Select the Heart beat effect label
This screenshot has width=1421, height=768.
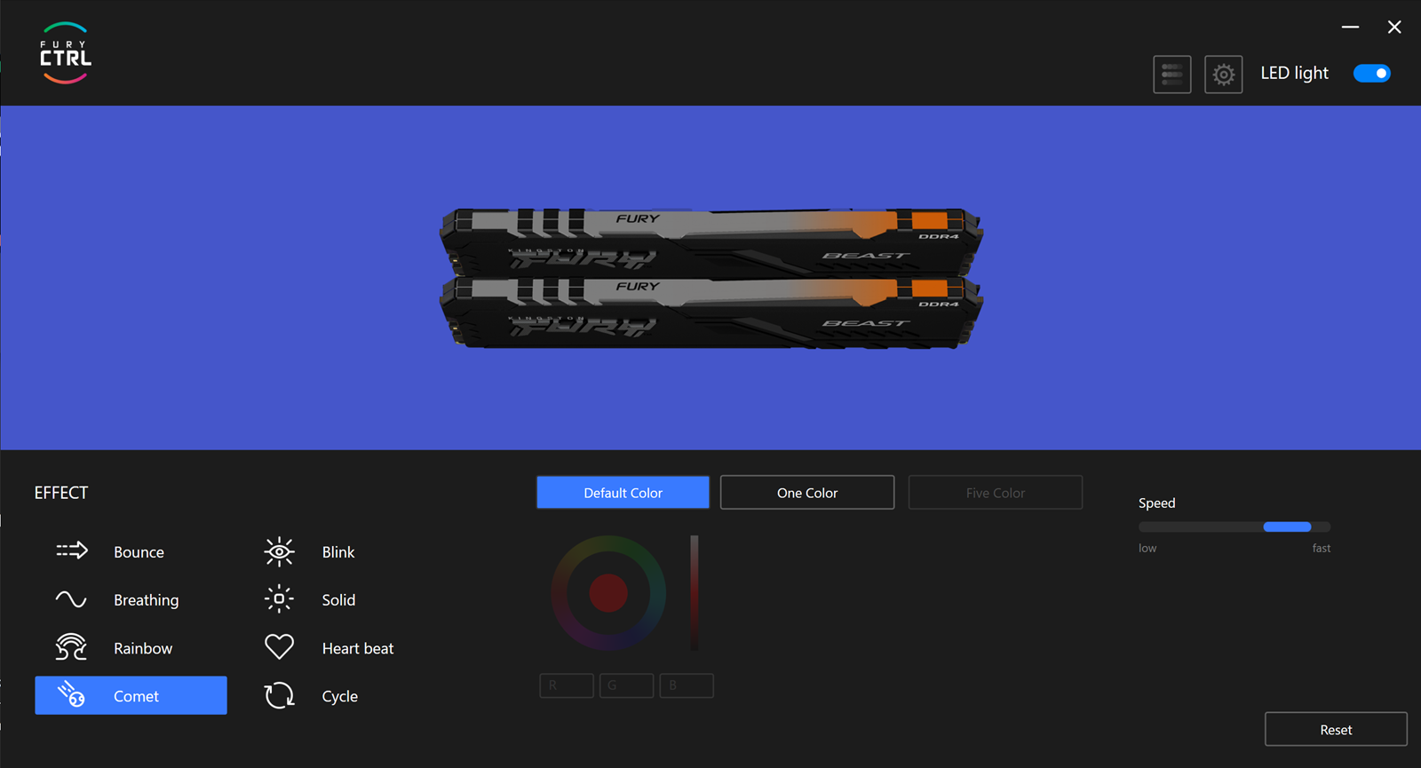[358, 648]
